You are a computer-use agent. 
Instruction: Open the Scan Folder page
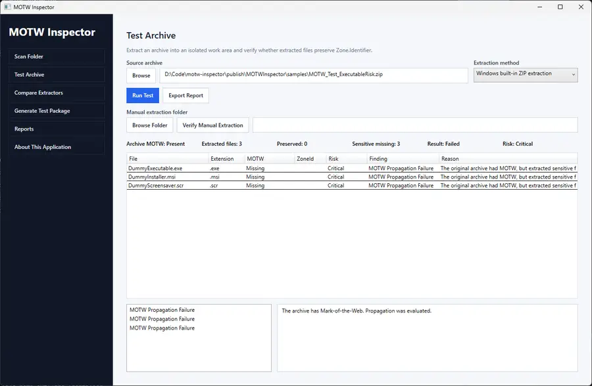pos(57,56)
